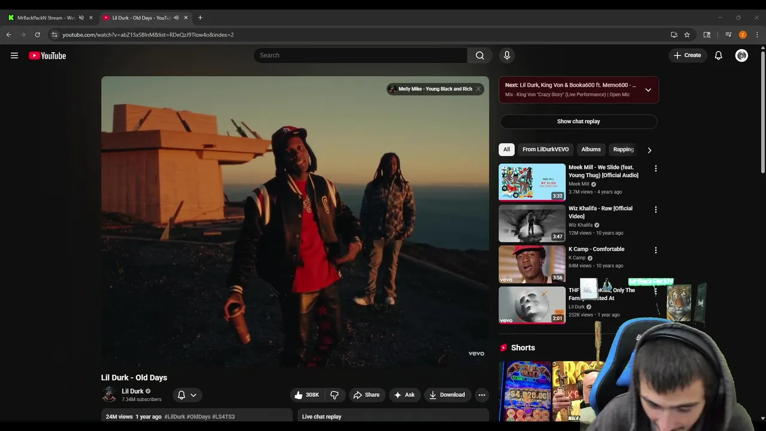Click the address bar URL
This screenshot has height=431, width=766.
(148, 35)
